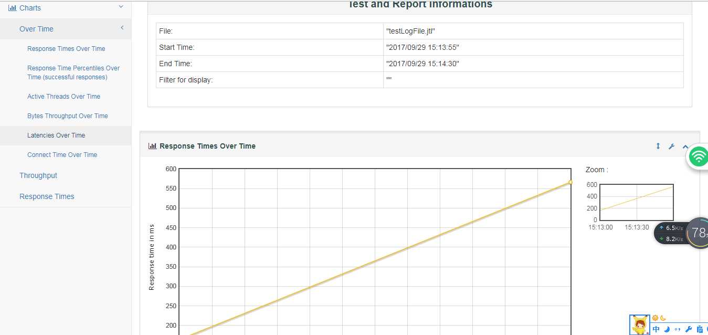The height and width of the screenshot is (335, 708).
Task: Click the Response Times Over Time panel title
Action: click(x=207, y=146)
